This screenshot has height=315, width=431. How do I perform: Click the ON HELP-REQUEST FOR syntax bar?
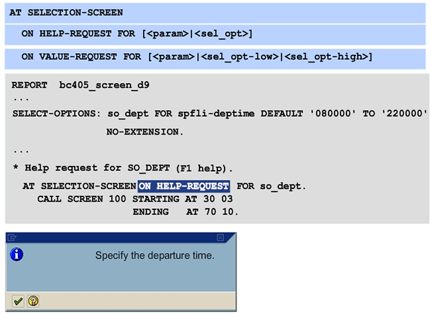tap(217, 34)
